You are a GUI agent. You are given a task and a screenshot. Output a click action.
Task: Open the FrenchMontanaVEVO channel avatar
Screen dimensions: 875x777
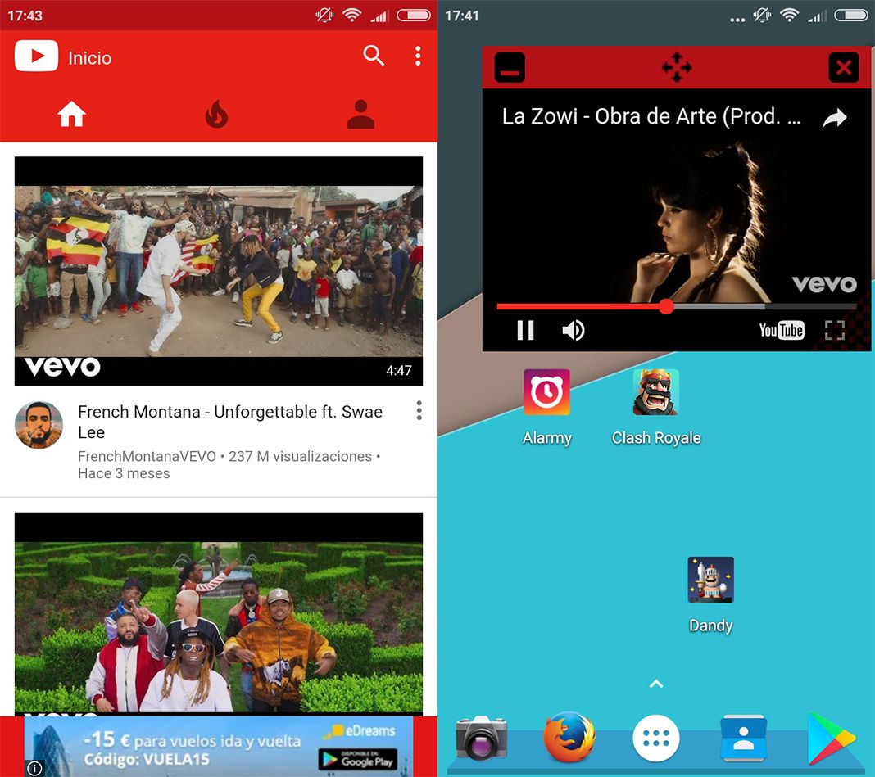[39, 425]
